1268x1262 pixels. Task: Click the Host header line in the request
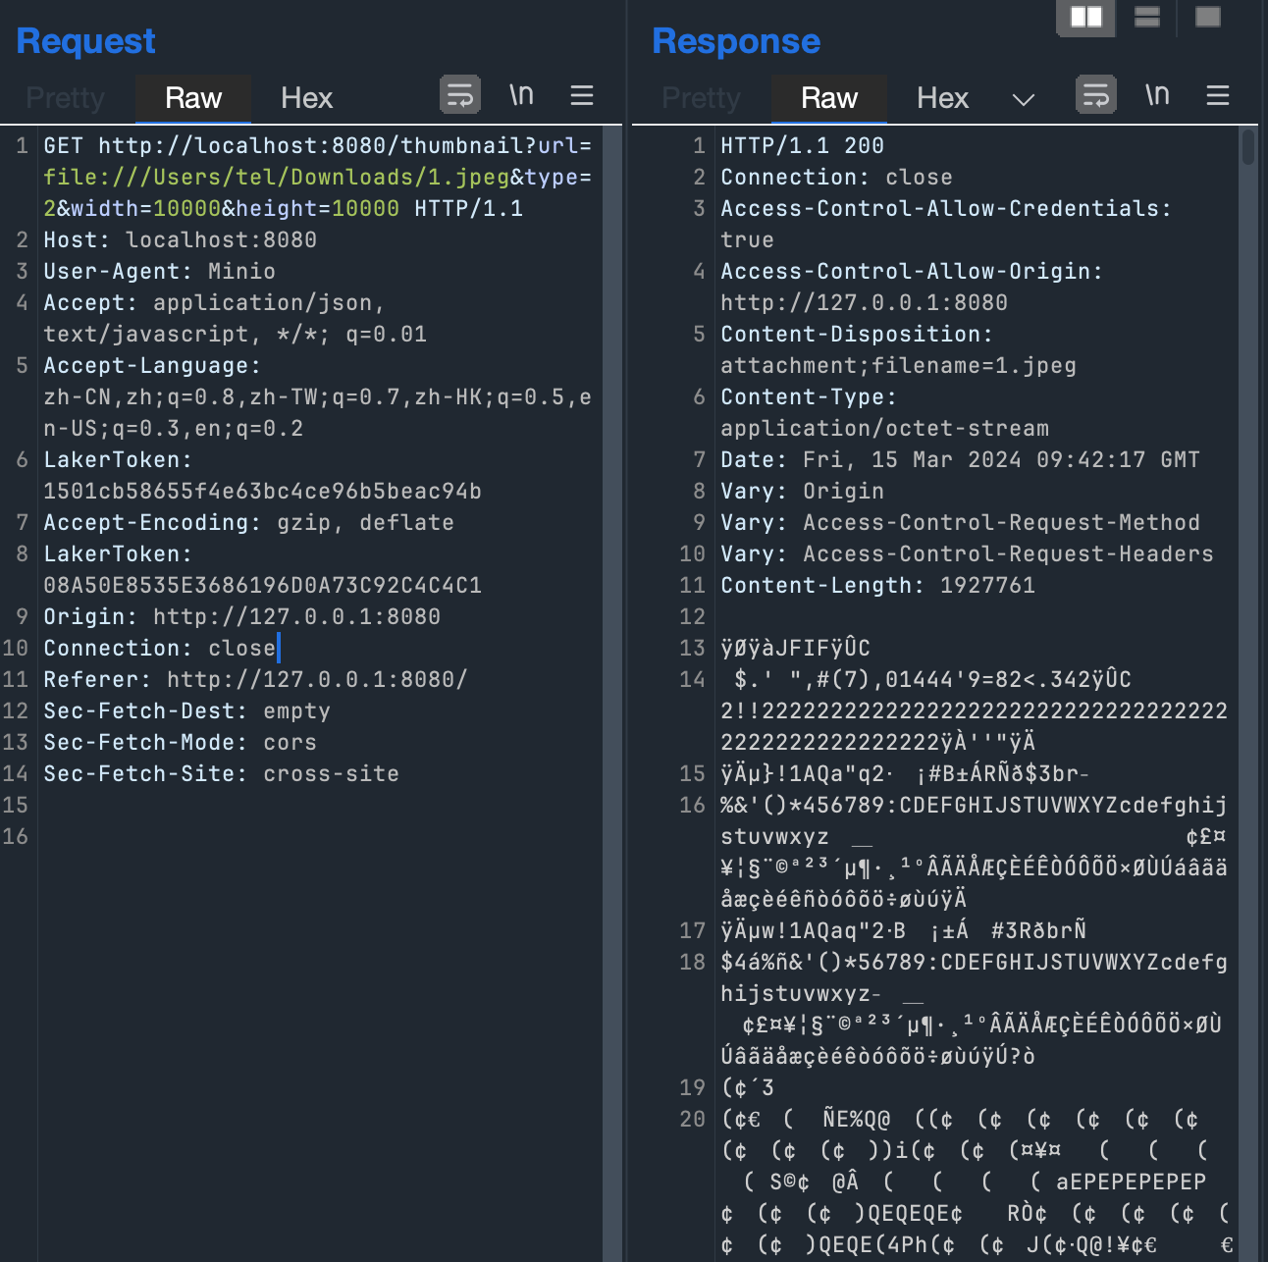180,240
